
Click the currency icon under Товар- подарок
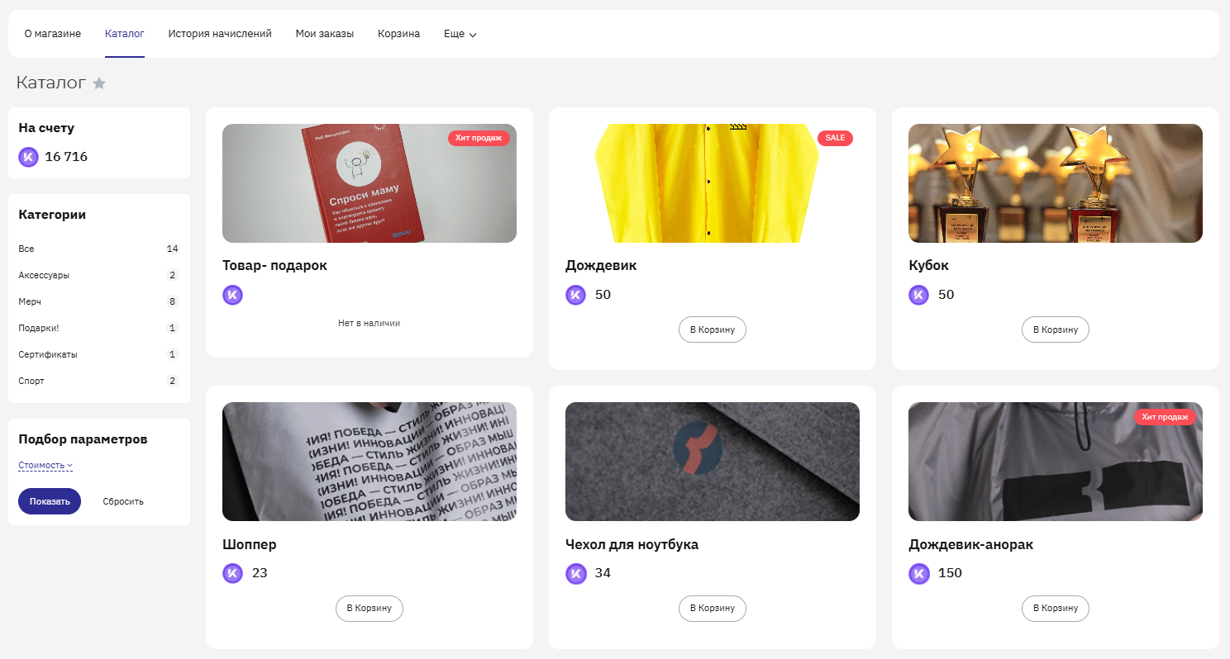(x=233, y=295)
